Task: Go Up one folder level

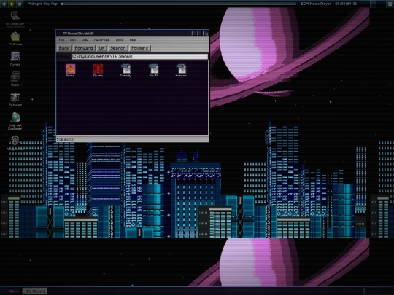Action: tap(101, 48)
